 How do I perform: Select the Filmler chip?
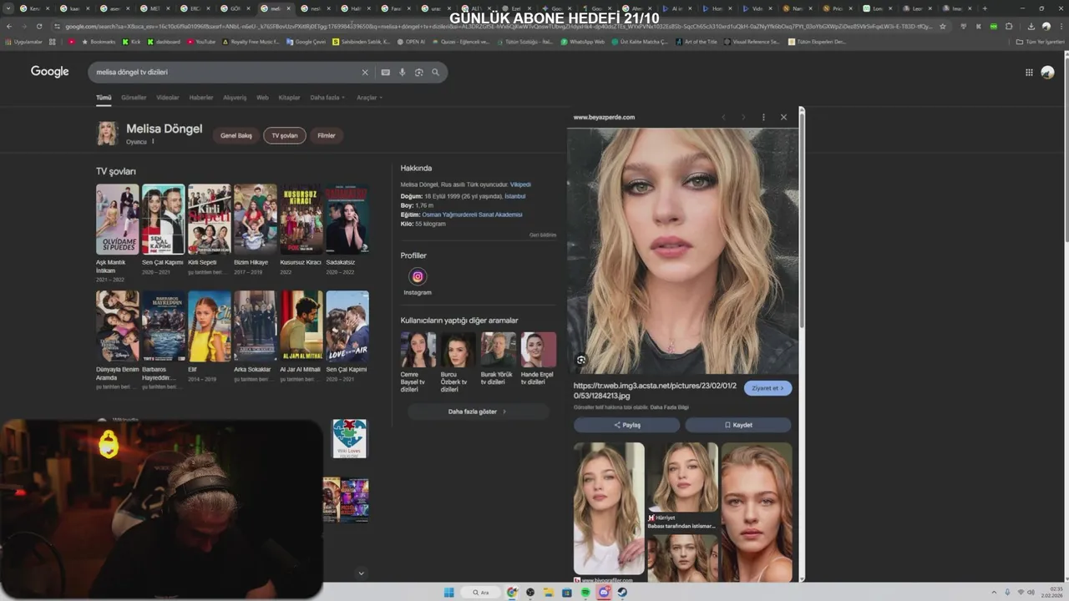click(x=327, y=135)
